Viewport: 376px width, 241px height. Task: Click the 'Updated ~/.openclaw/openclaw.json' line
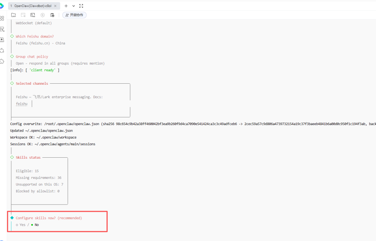click(x=41, y=131)
